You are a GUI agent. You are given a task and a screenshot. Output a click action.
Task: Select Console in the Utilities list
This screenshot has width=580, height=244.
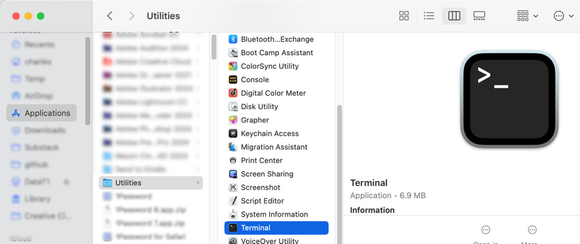click(x=277, y=80)
